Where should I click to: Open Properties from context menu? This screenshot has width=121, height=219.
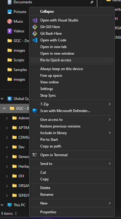(72, 212)
